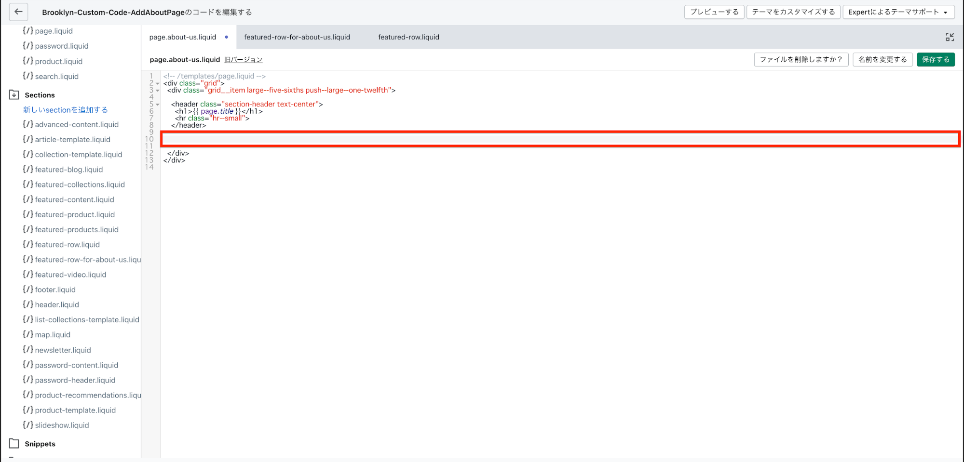Open map.liquid section file
The height and width of the screenshot is (462, 964).
[x=52, y=334]
